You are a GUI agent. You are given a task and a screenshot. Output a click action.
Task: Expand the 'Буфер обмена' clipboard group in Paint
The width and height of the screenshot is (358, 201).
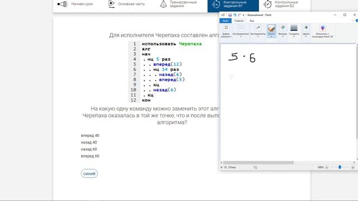[x=226, y=31]
